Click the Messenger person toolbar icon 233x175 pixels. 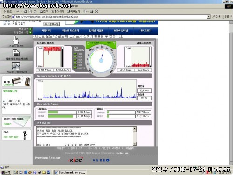[96, 11]
